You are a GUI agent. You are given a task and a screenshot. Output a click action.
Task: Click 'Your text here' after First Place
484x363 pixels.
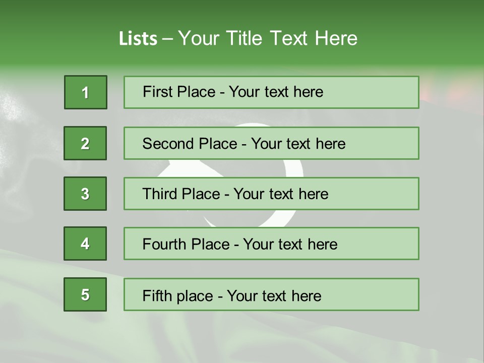click(276, 92)
